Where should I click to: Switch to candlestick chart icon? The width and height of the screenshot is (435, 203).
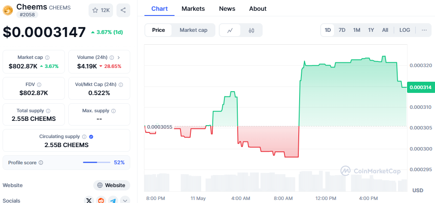[x=251, y=30]
